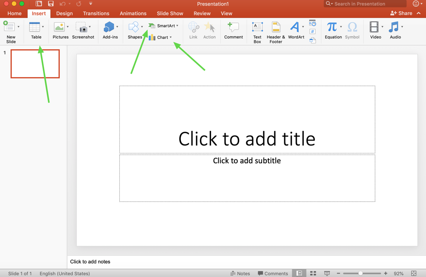Open the Design ribbon tab
Viewport: 426px width, 277px height.
click(64, 13)
